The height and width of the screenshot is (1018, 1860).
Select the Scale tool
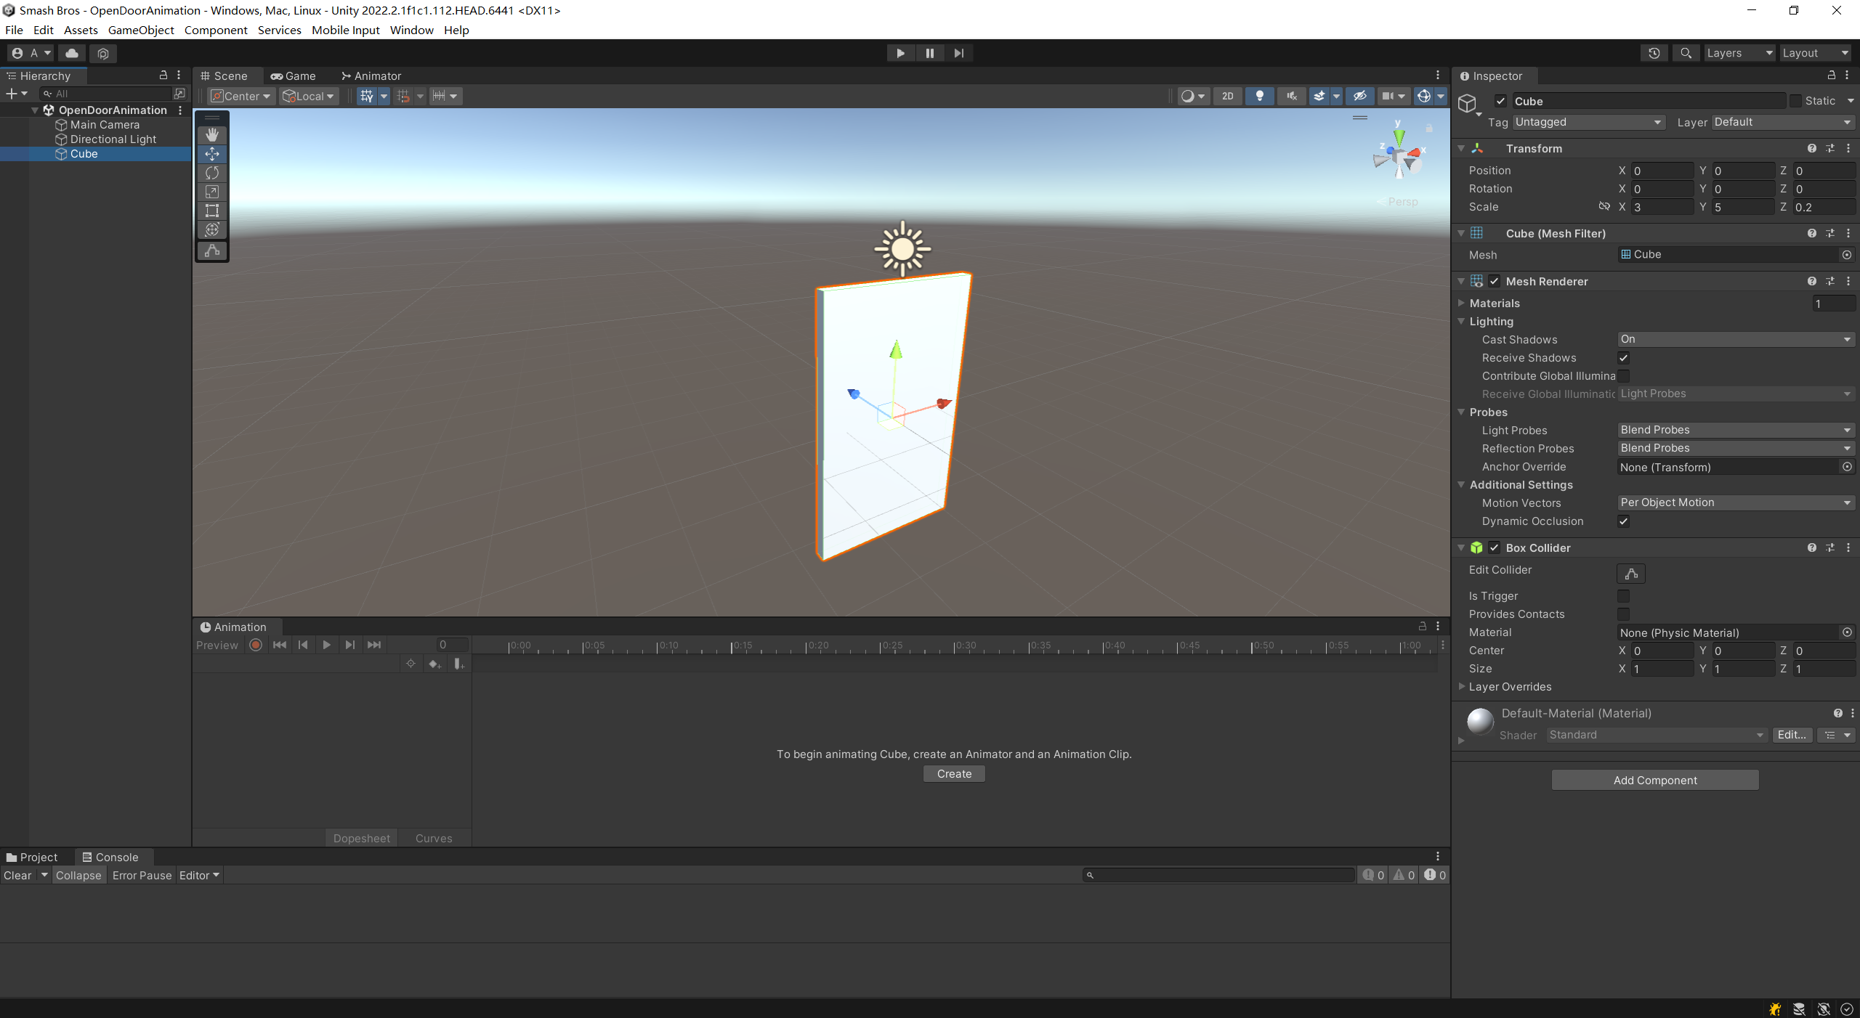(x=212, y=192)
